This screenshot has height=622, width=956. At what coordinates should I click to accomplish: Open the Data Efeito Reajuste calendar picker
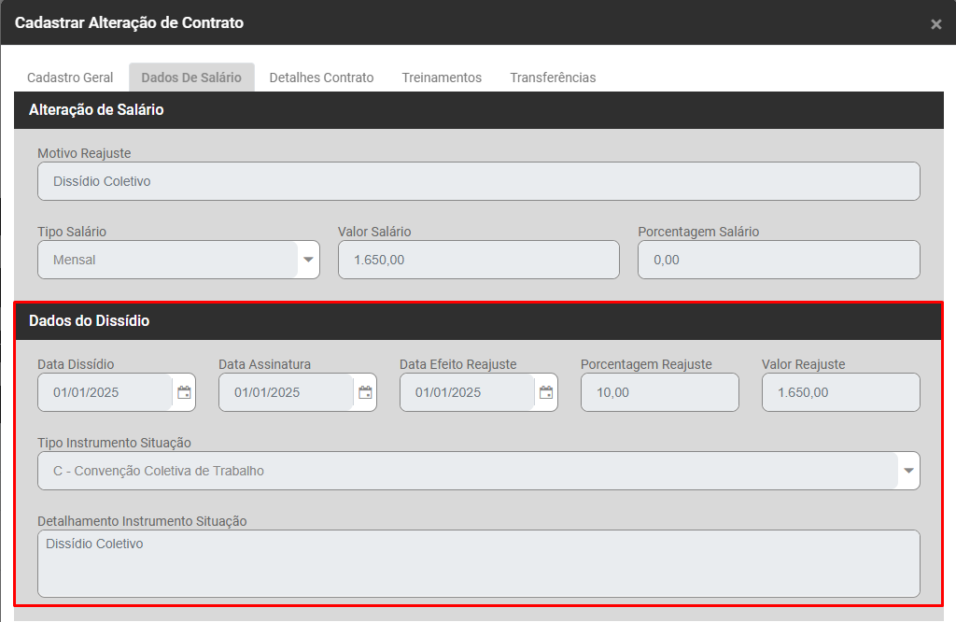[546, 392]
